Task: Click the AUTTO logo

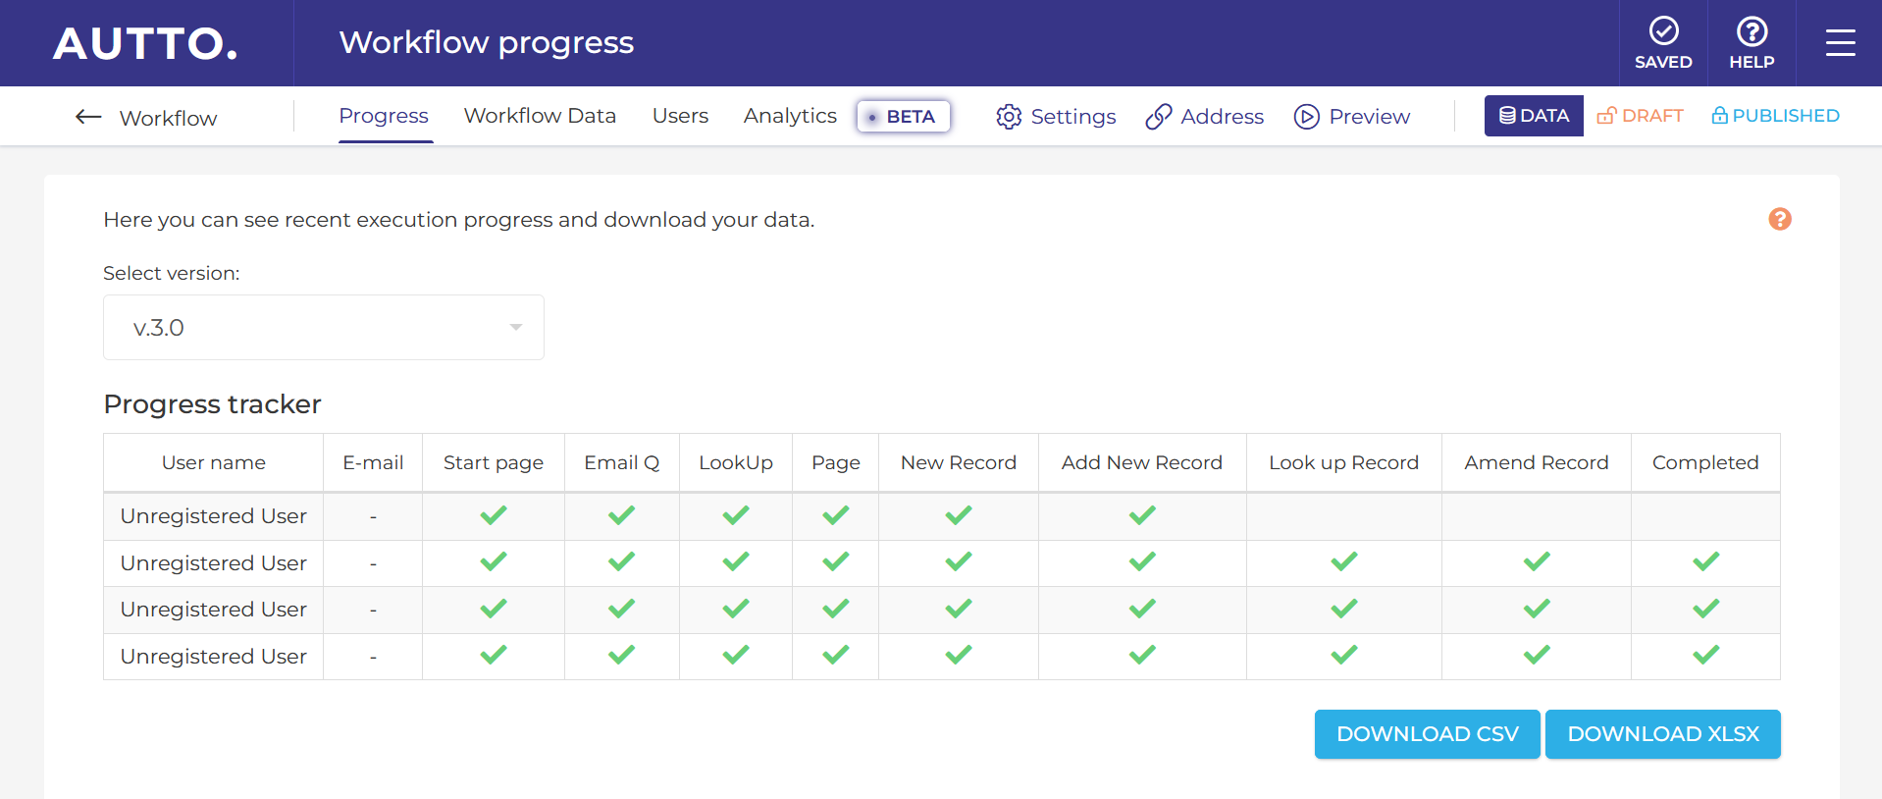Action: point(145,43)
